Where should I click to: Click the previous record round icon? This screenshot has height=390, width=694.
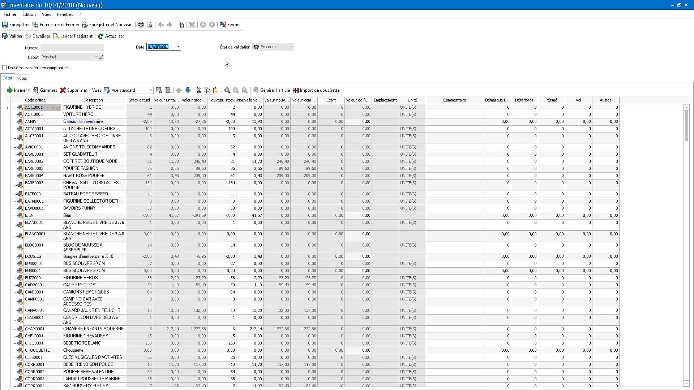(203, 25)
